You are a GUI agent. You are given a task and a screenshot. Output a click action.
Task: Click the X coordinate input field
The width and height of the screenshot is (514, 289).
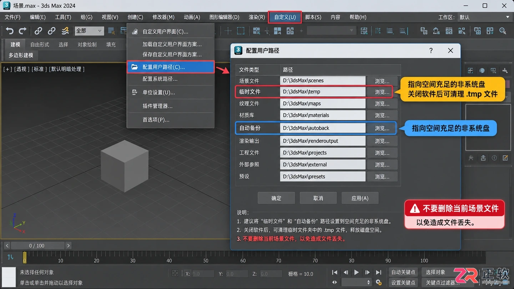coord(203,274)
